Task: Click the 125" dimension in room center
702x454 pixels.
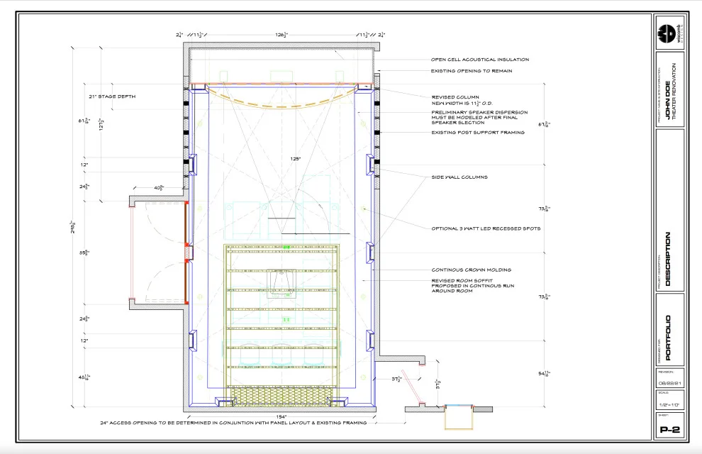Action: (296, 158)
